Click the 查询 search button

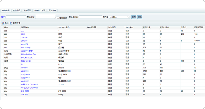click(134, 17)
